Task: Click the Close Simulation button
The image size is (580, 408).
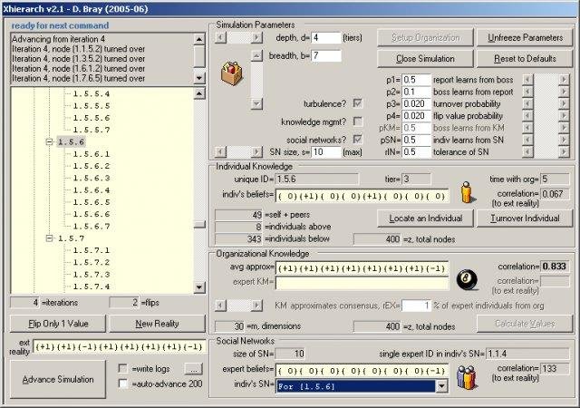Action: click(x=425, y=59)
